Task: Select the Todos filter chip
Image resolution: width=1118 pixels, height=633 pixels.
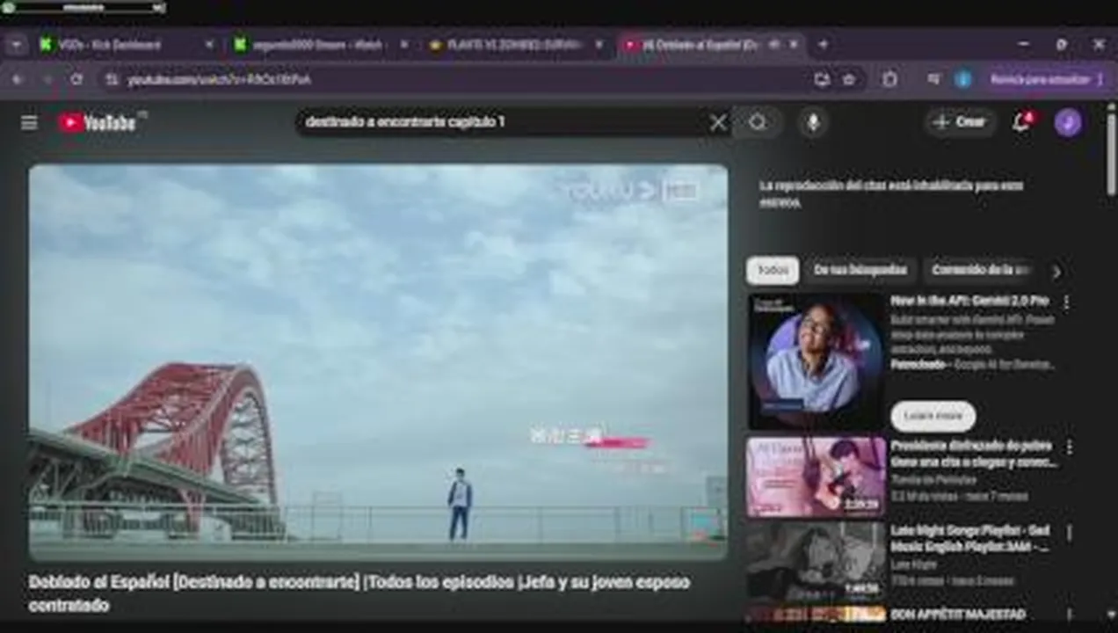Action: point(773,271)
